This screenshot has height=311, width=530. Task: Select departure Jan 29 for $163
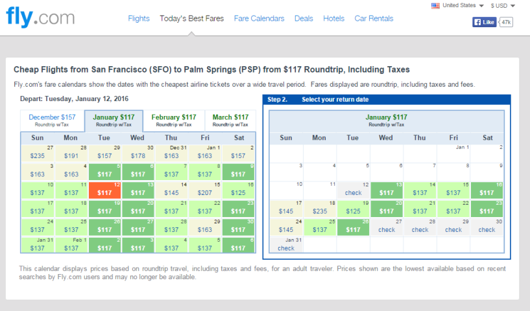point(205,227)
